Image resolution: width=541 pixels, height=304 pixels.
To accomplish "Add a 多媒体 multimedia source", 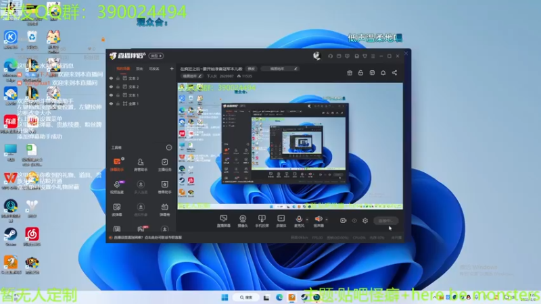I will (281, 221).
